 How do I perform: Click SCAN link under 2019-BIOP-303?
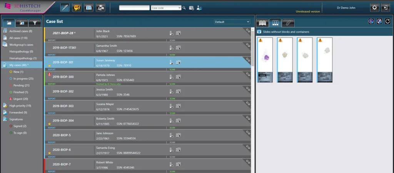(172, 113)
